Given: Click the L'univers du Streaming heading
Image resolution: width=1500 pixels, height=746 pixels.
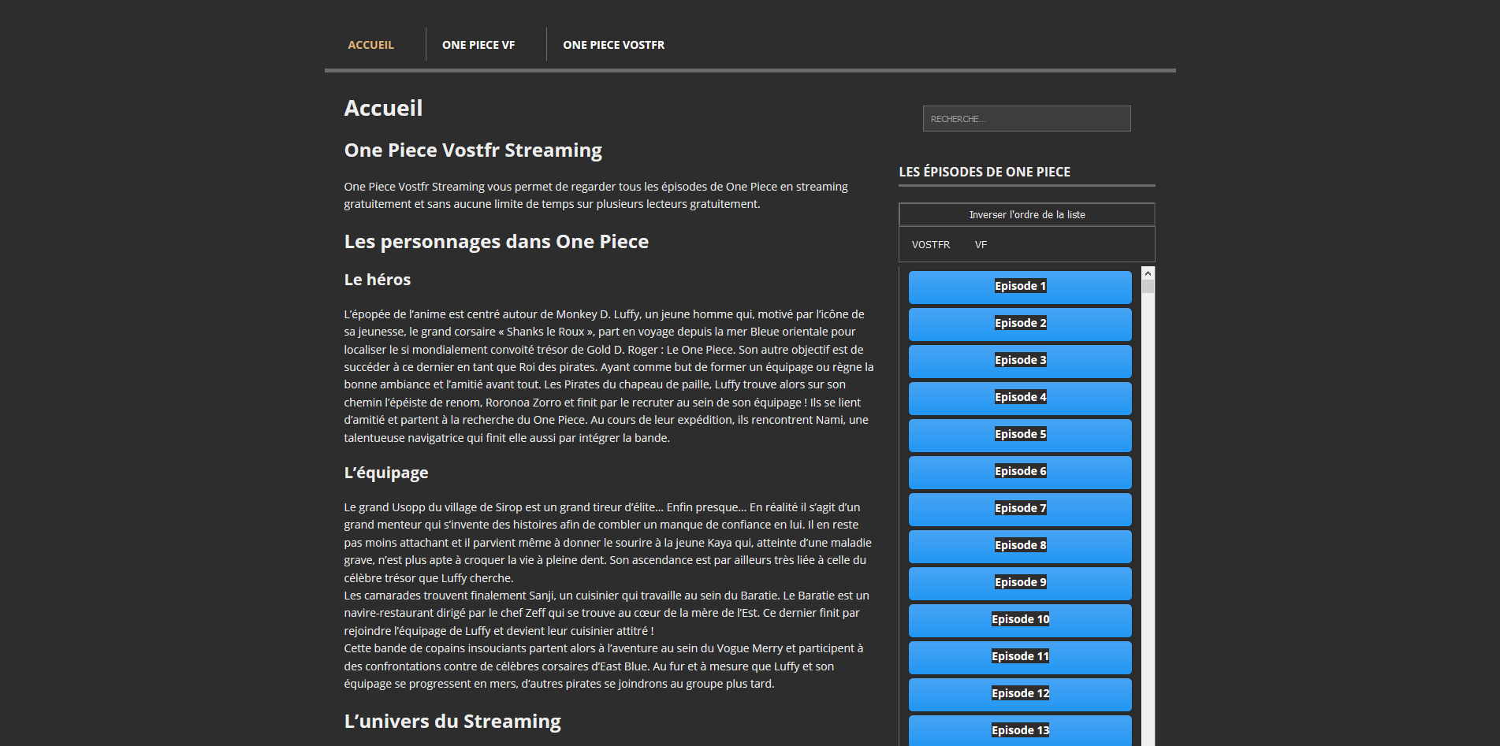Looking at the screenshot, I should click(452, 722).
